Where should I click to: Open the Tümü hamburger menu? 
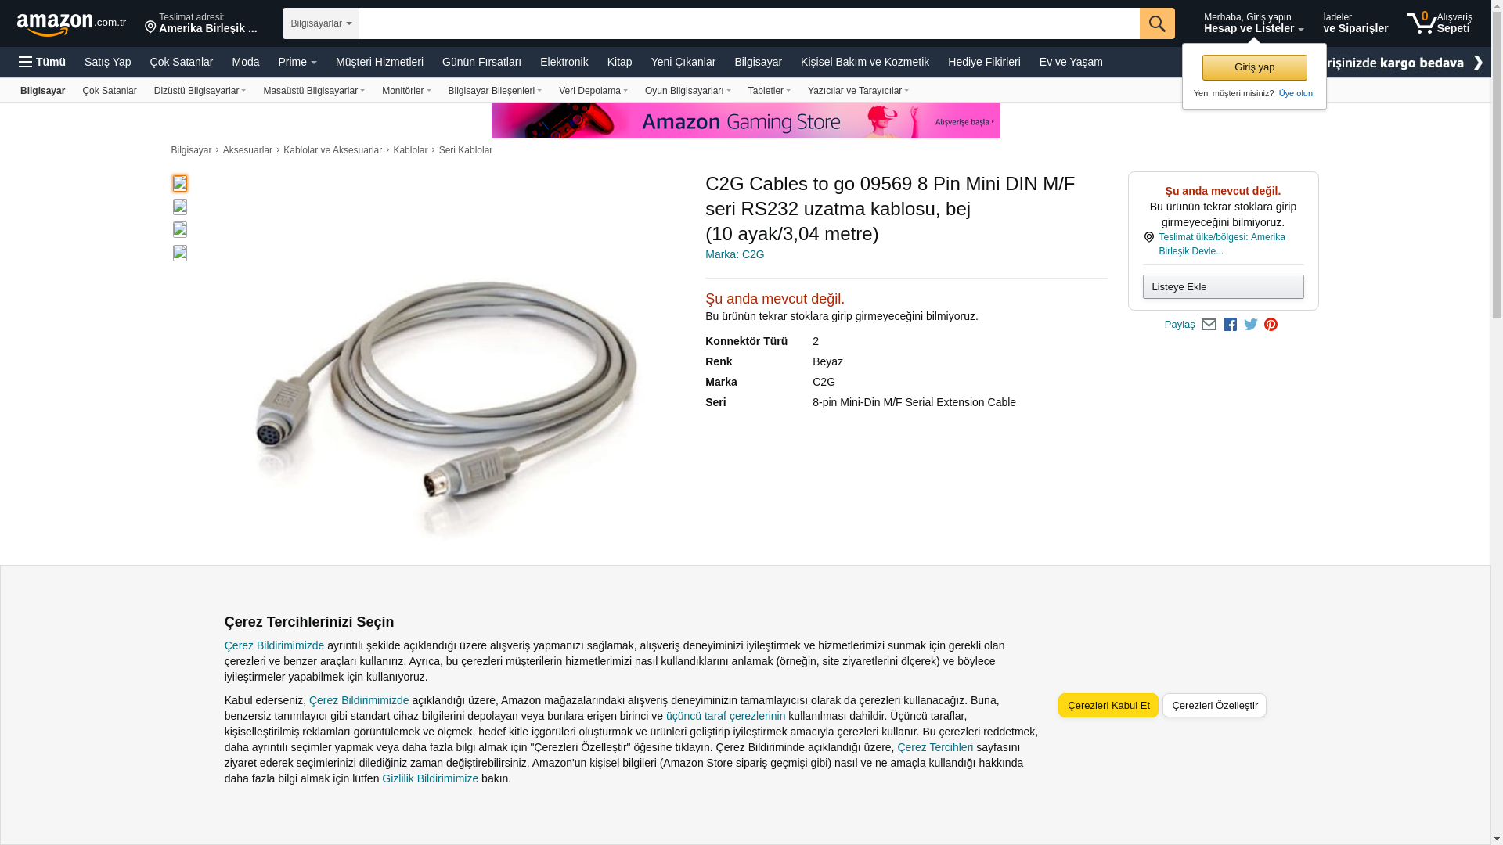[42, 62]
